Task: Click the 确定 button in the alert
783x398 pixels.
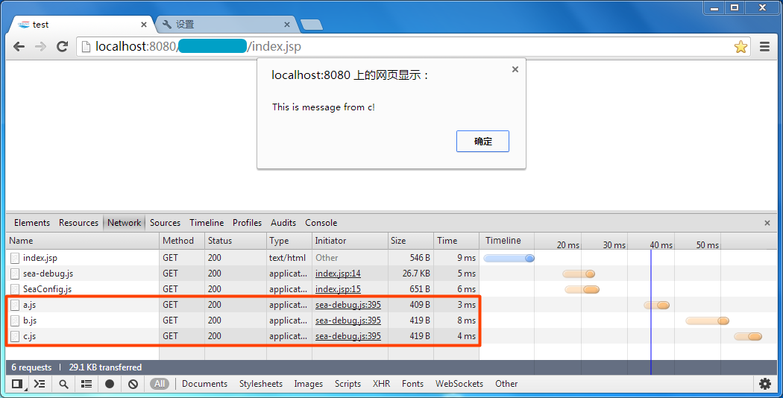Action: pos(482,142)
